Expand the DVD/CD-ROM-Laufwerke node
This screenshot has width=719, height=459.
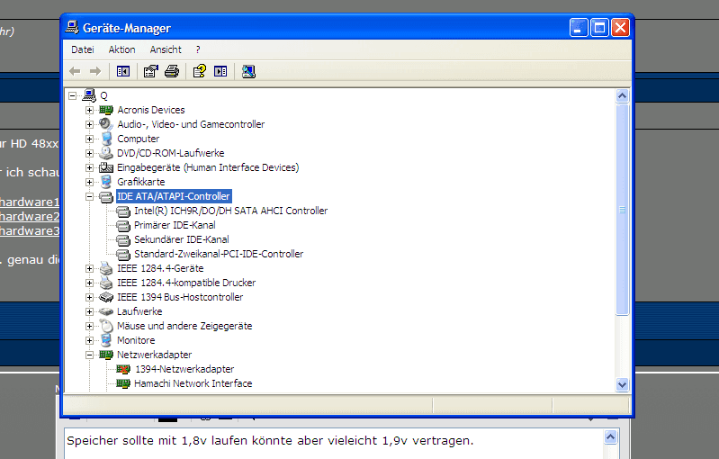[x=90, y=153]
